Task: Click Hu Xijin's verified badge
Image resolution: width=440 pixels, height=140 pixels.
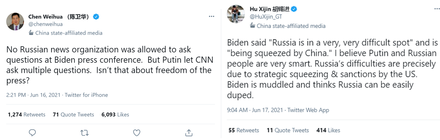Action: 294,9
